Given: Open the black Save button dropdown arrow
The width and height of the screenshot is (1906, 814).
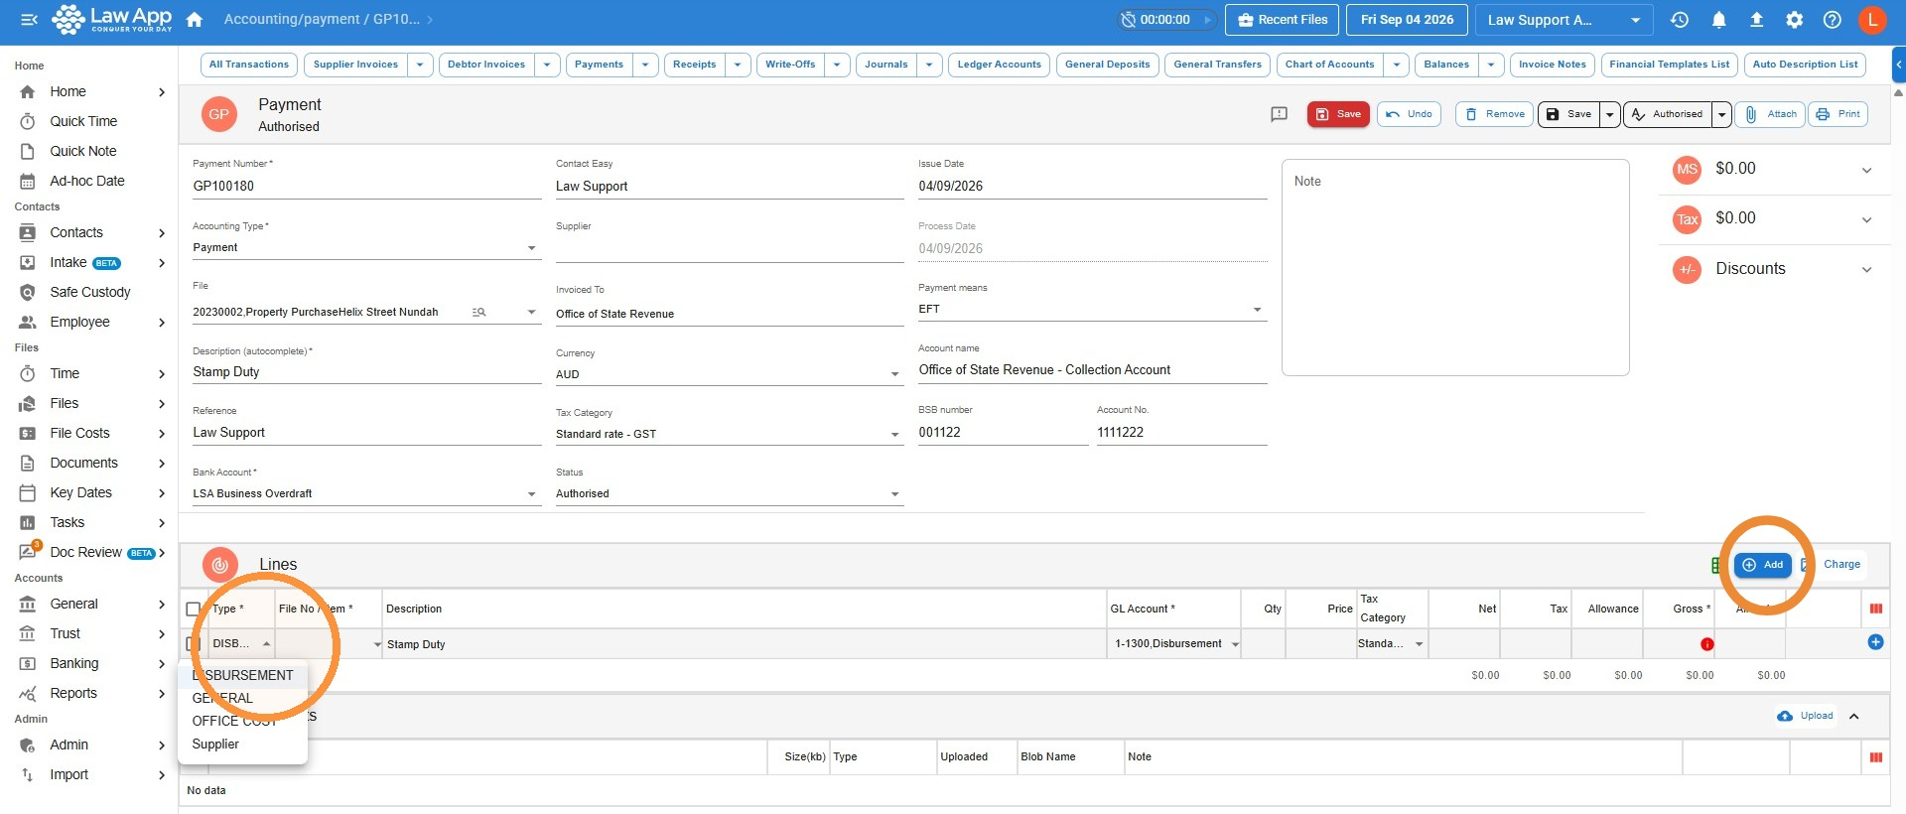Looking at the screenshot, I should [x=1610, y=114].
